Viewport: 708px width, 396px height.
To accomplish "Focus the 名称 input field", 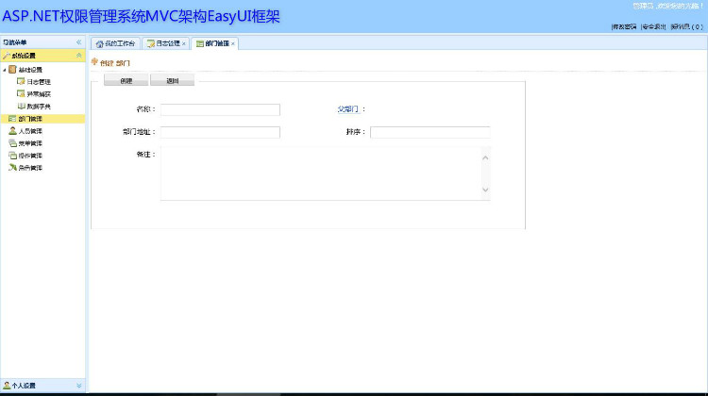I will coord(220,109).
